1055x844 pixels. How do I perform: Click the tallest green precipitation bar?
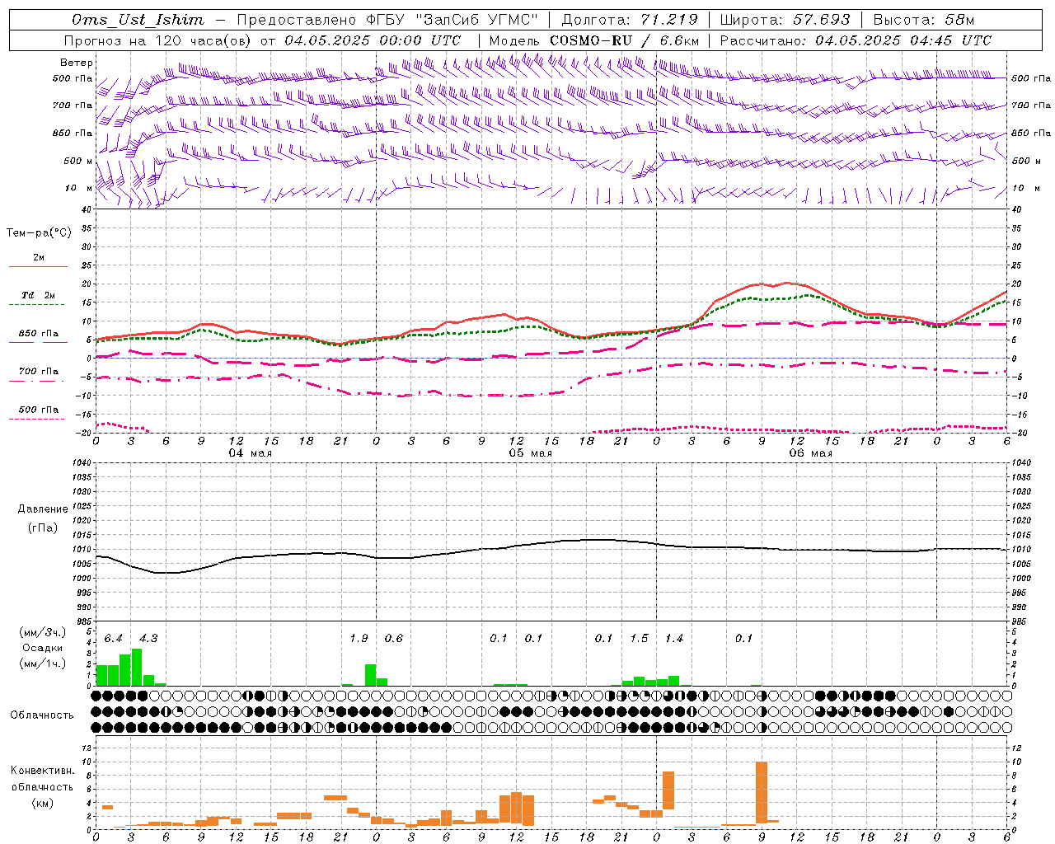[137, 667]
